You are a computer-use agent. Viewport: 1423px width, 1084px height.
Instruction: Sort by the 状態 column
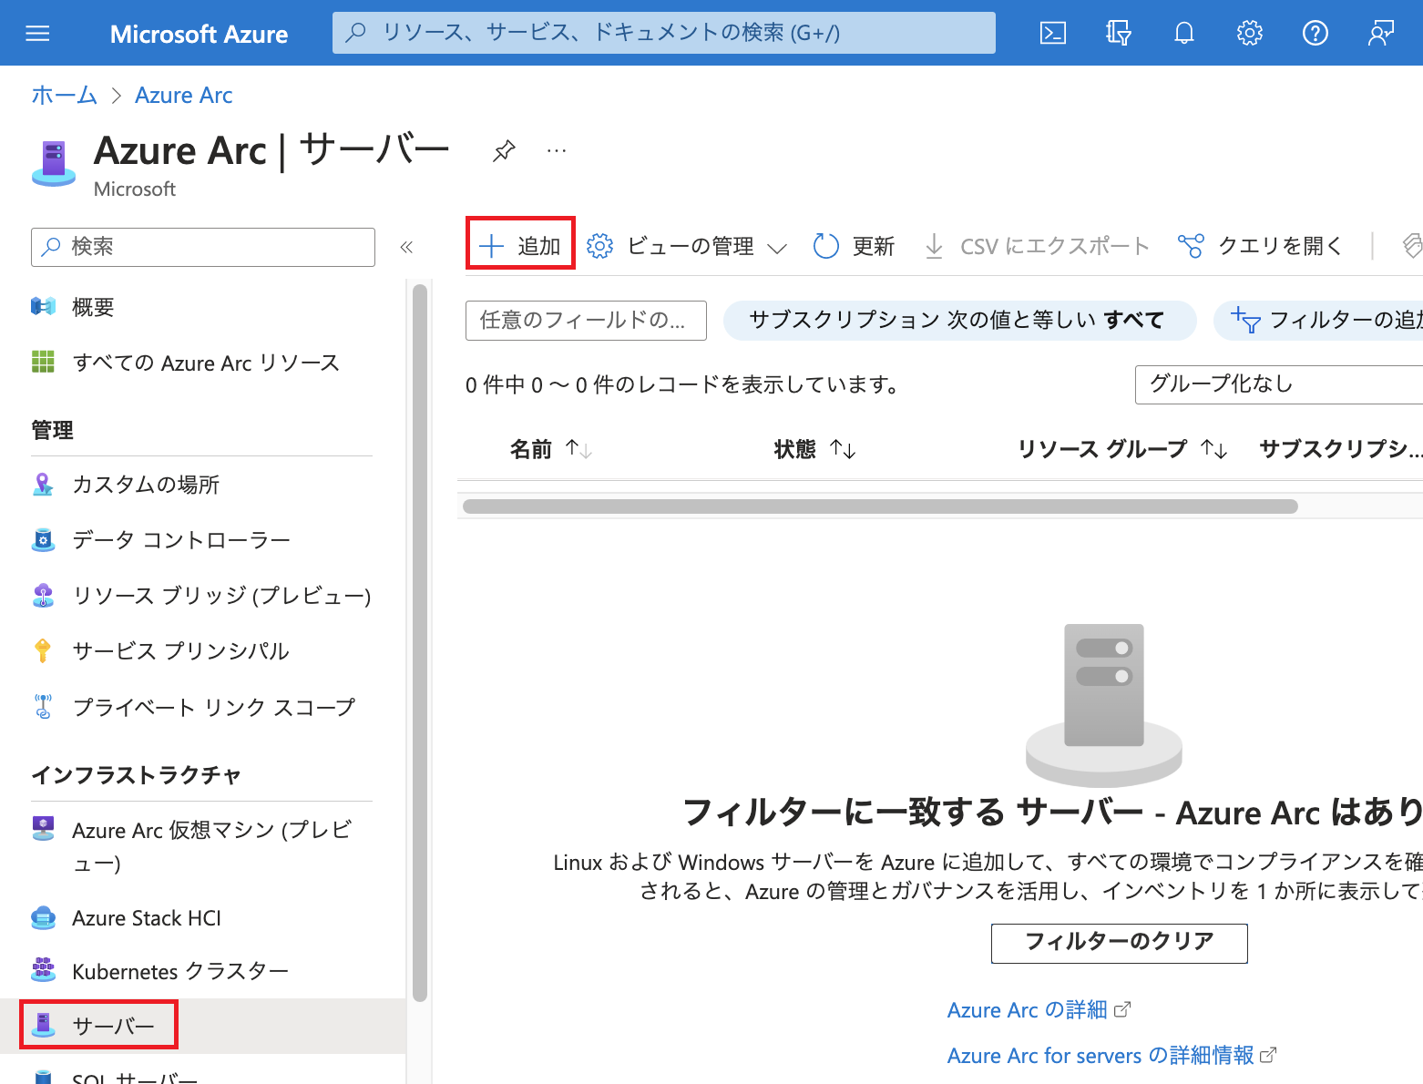[814, 449]
